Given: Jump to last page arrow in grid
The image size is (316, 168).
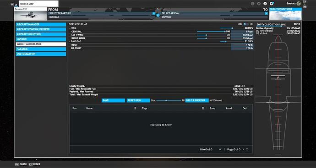Looking at the screenshot, I should tap(247, 149).
